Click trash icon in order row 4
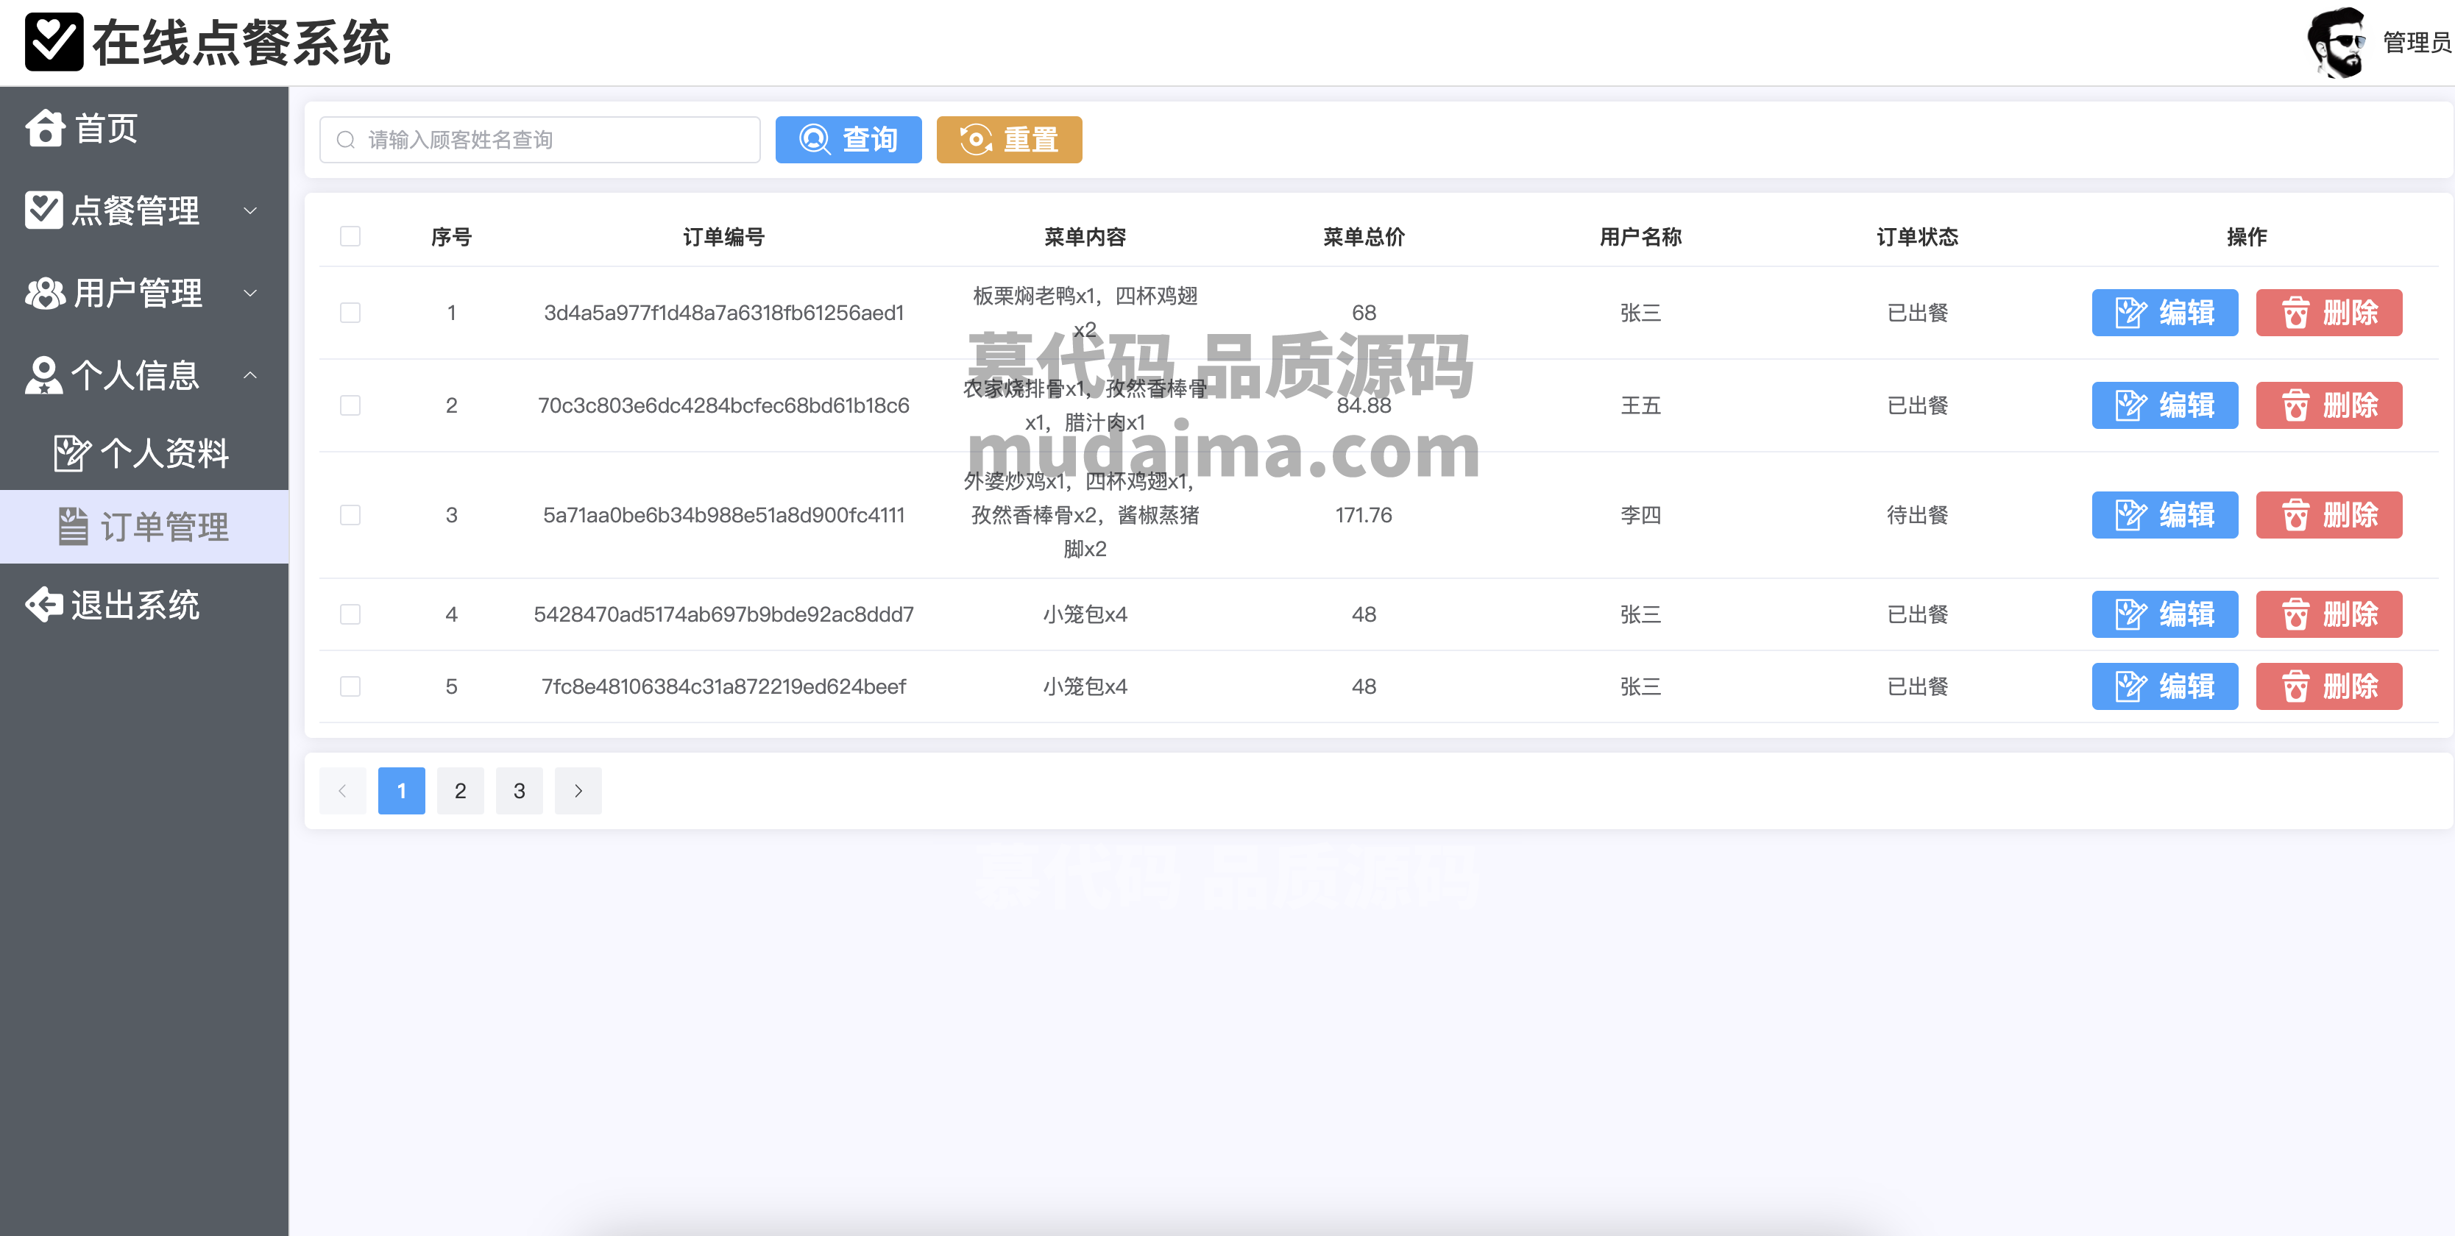Image resolution: width=2455 pixels, height=1236 pixels. tap(2295, 614)
